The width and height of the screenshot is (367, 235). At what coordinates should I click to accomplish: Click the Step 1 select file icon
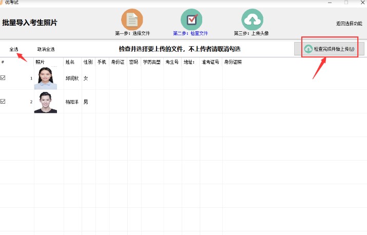click(x=132, y=19)
